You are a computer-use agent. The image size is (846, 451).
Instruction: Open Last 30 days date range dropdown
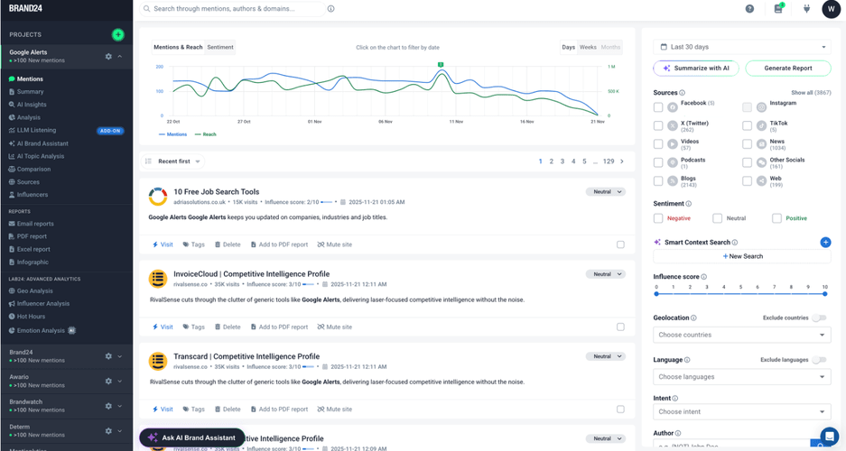pos(742,47)
